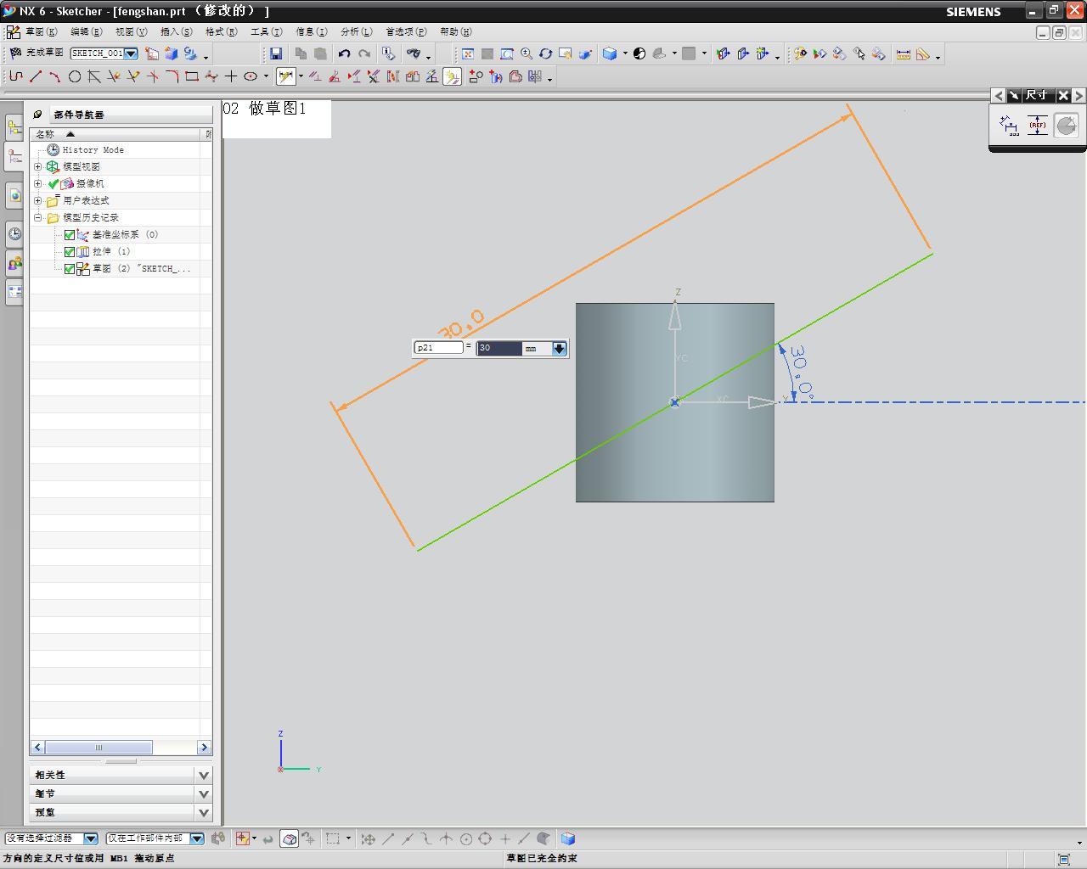
Task: Collapse the 模型历史记录 tree node
Action: (37, 217)
